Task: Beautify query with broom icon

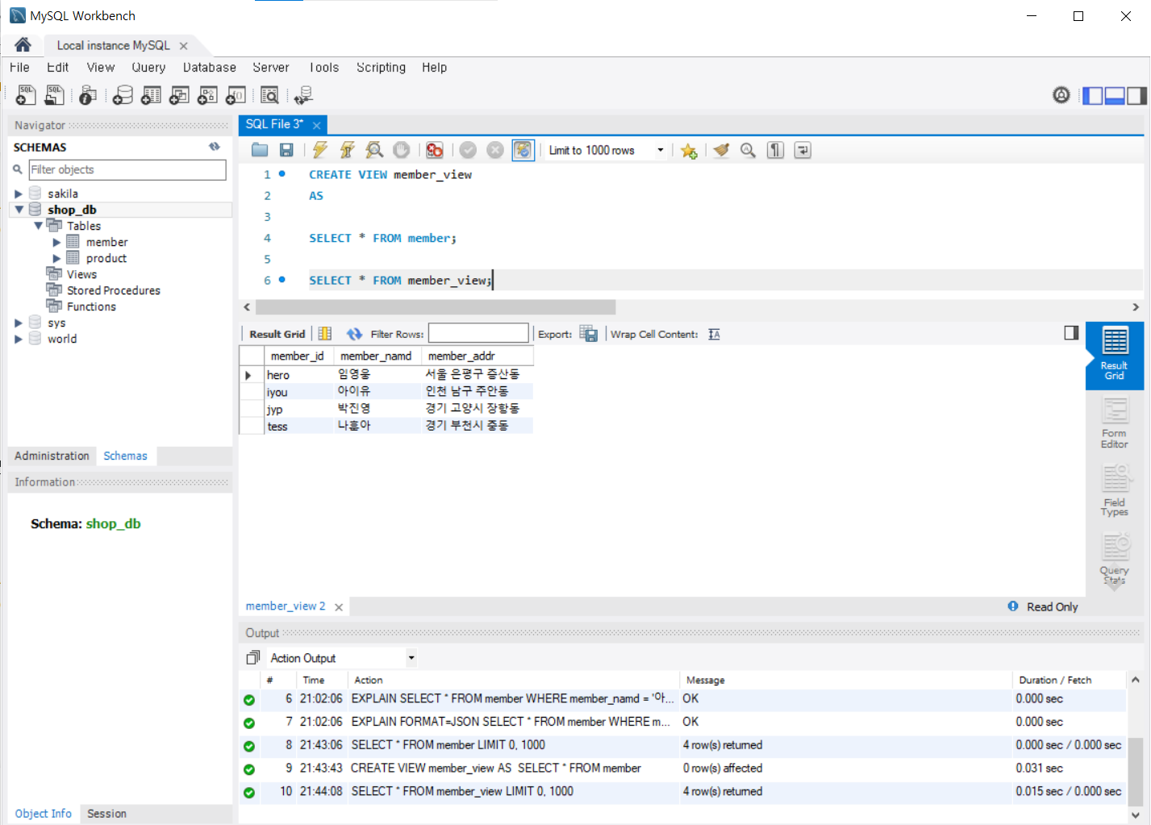Action: [721, 150]
